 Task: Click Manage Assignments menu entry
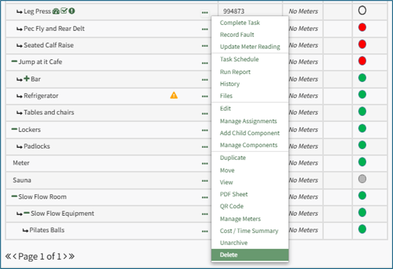[248, 121]
